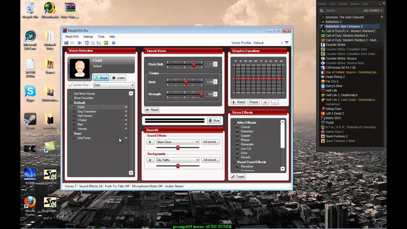This screenshot has width=407, height=229.
Task: Click Get More Voices link
Action: tap(84, 94)
